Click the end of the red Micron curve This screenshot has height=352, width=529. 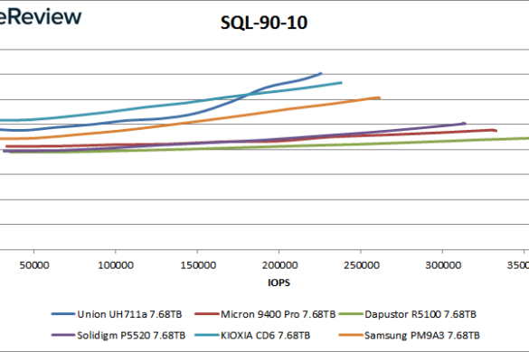coord(495,130)
